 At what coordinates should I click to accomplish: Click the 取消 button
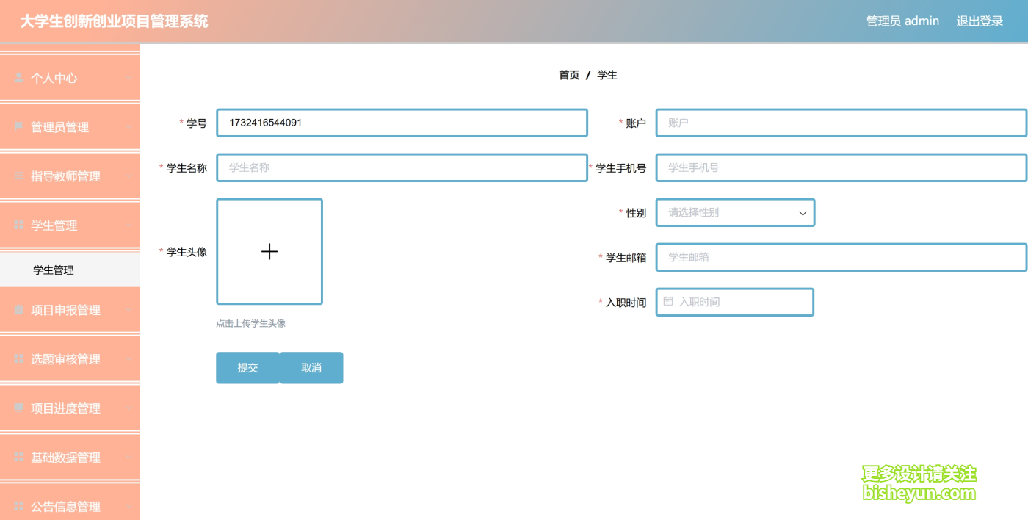point(311,368)
